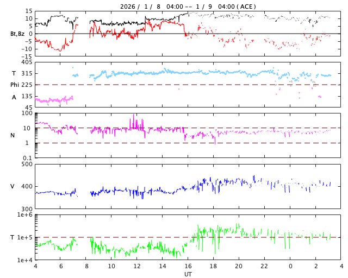
Task: Click the "Bt,Bz" axis label
Action: tap(17, 34)
